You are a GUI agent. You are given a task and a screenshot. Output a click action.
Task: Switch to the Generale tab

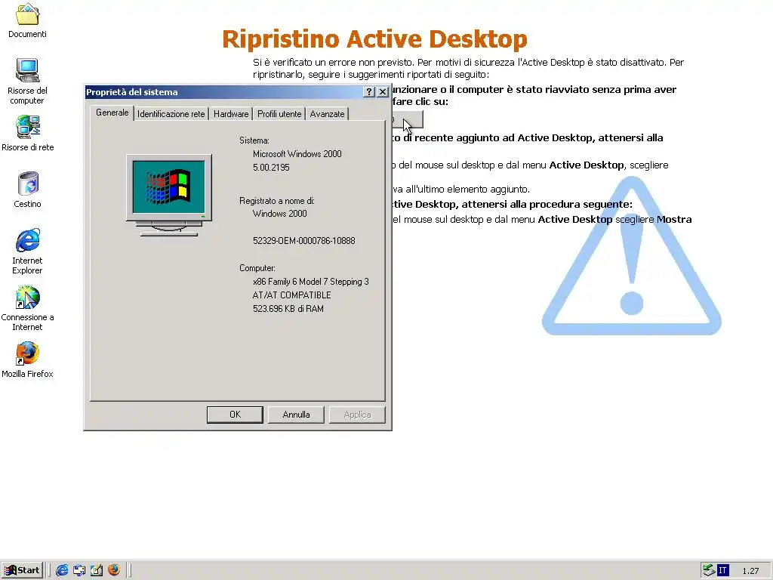112,113
